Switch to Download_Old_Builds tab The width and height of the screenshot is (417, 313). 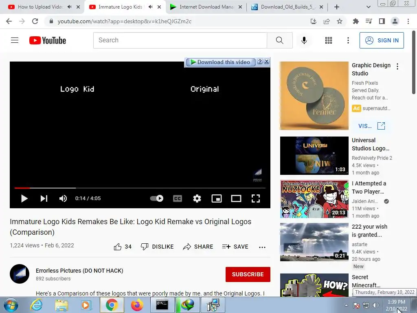287,7
